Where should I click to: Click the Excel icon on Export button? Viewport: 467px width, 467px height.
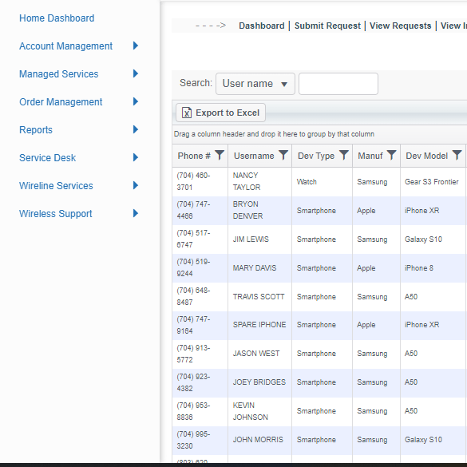(x=187, y=113)
